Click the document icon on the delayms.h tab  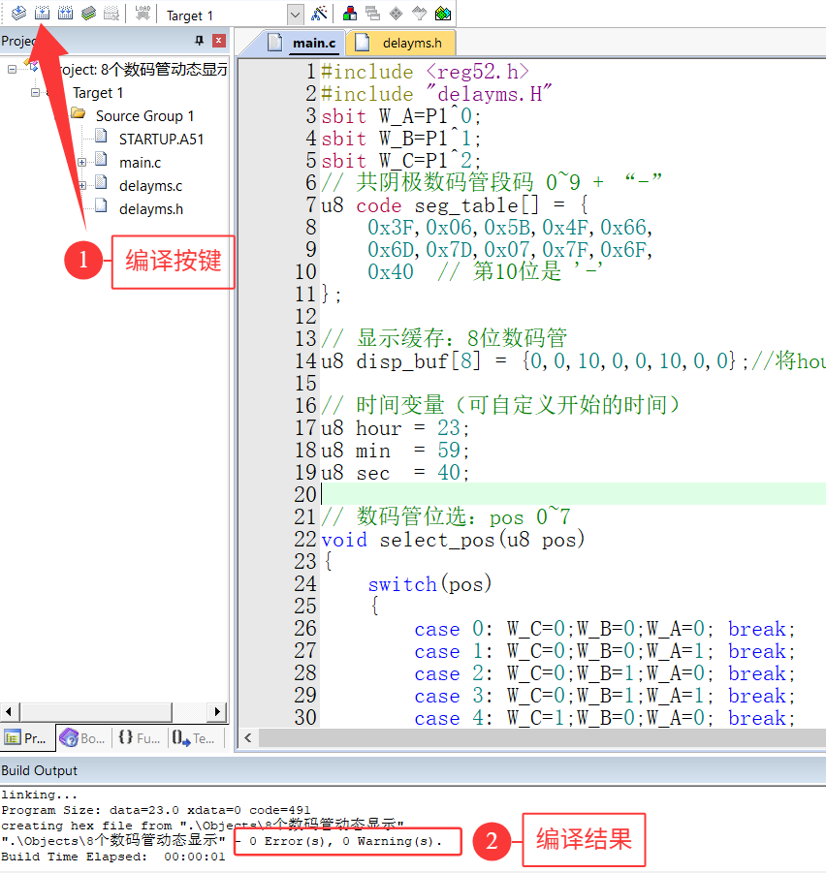pyautogui.click(x=362, y=43)
